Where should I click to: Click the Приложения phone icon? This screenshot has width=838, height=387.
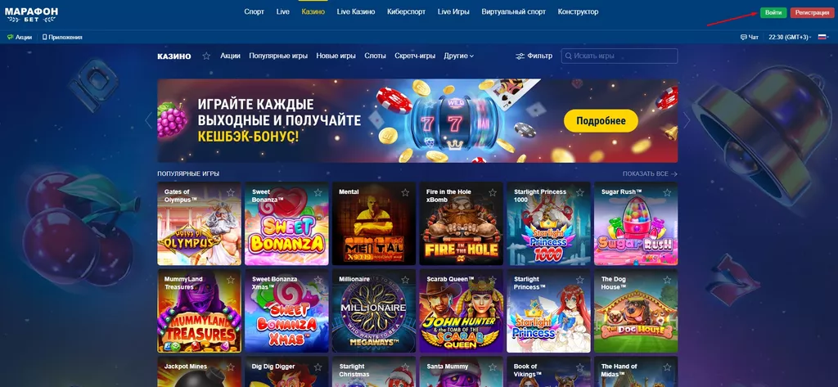[x=45, y=38]
